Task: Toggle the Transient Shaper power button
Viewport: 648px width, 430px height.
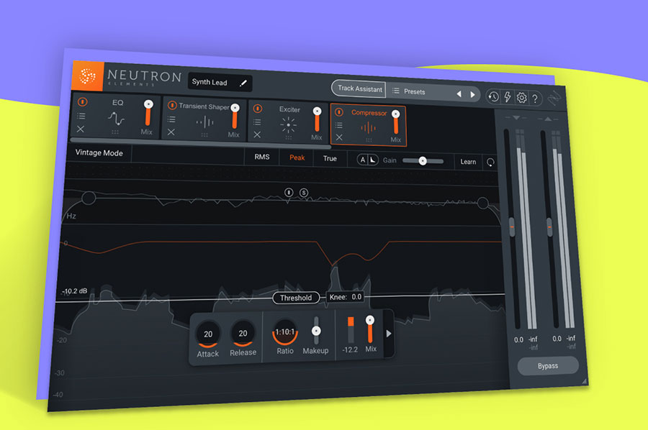Action: pyautogui.click(x=172, y=105)
